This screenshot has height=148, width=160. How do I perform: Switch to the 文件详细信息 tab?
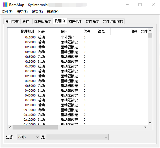[113, 21]
